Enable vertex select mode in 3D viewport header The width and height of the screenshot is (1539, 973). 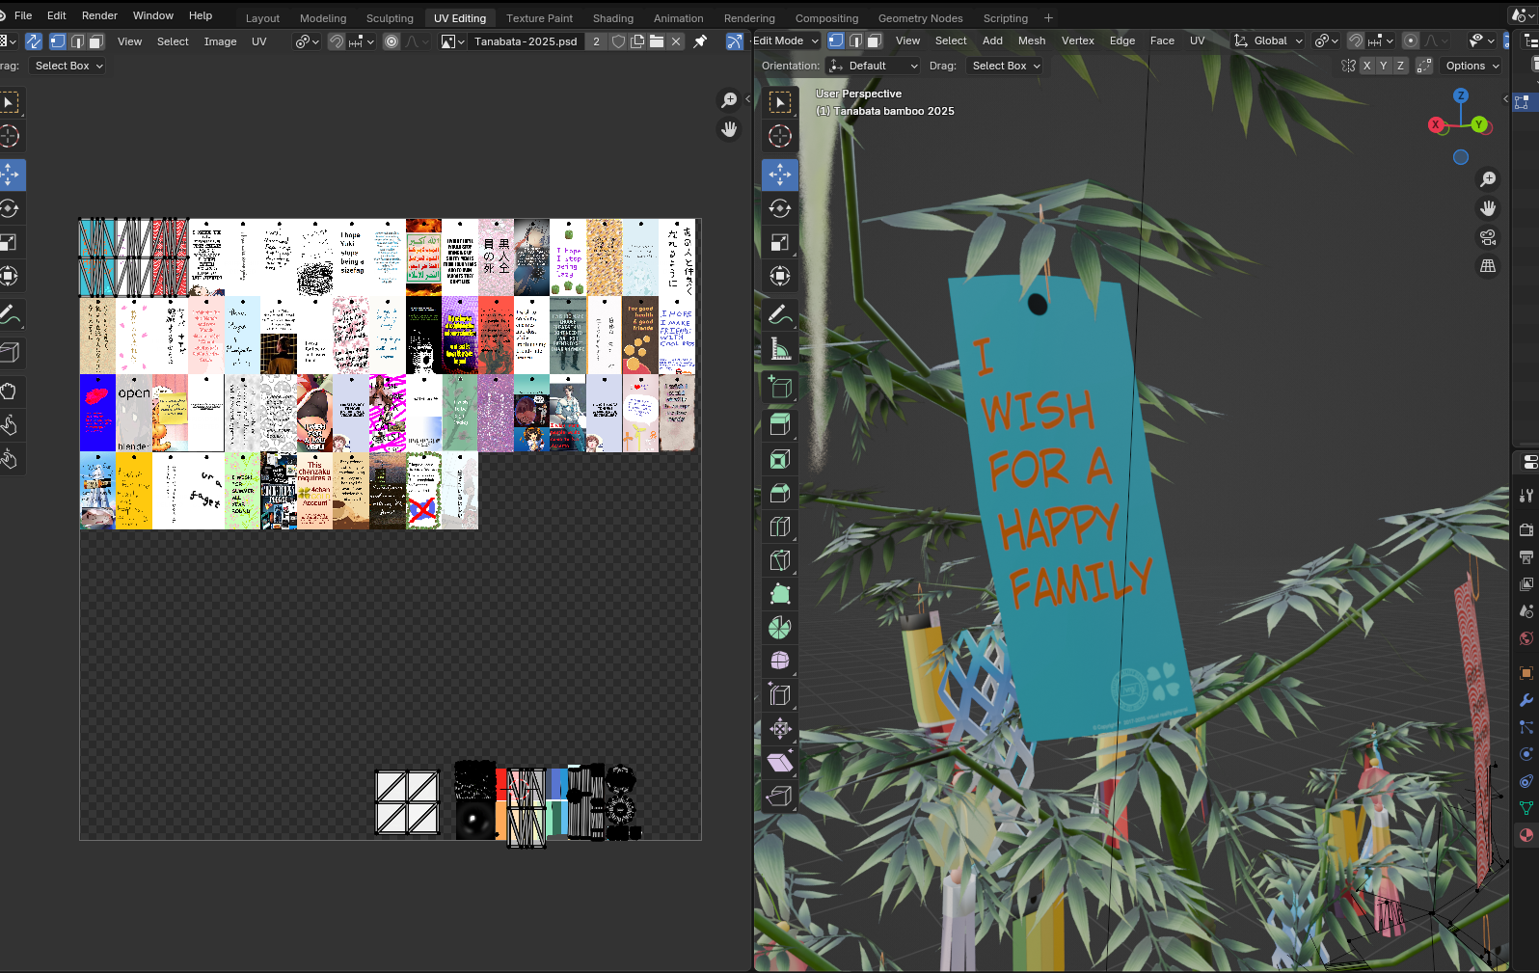pos(836,41)
